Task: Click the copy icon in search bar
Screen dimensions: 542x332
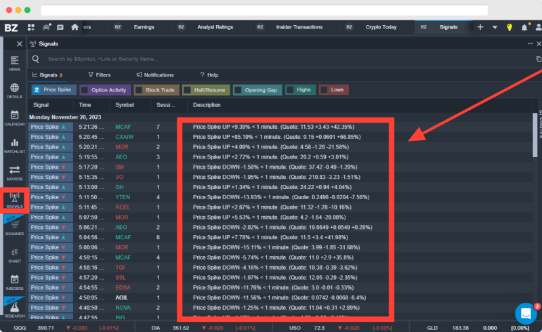Action: [x=539, y=59]
